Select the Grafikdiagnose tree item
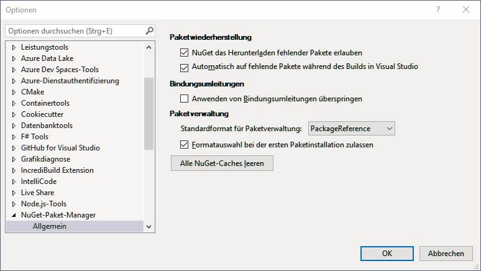 45,159
